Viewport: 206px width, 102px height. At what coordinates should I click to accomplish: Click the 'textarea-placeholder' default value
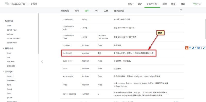[x=103, y=37]
